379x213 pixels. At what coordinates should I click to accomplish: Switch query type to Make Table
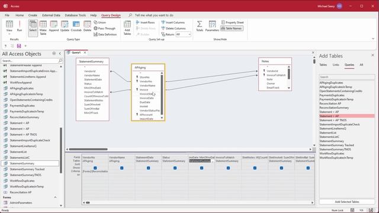tap(43, 28)
